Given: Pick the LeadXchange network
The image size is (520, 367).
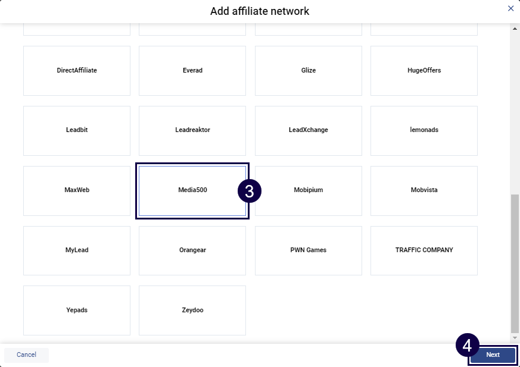Looking at the screenshot, I should click(309, 130).
